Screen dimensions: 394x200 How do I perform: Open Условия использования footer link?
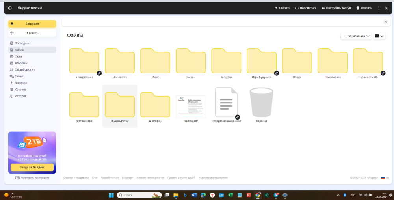pyautogui.click(x=150, y=178)
